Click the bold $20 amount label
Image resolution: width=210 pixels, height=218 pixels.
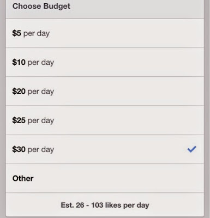point(19,92)
